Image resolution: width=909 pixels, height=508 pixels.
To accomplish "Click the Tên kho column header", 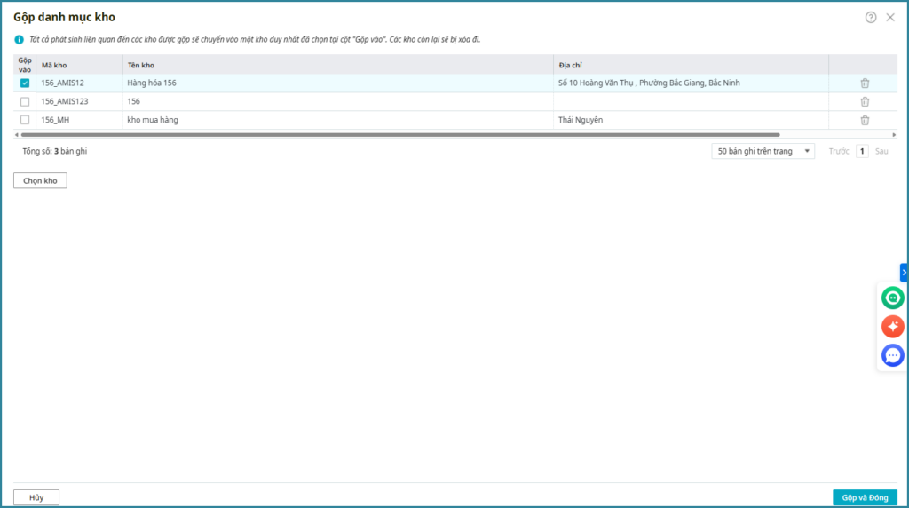I will 337,65.
